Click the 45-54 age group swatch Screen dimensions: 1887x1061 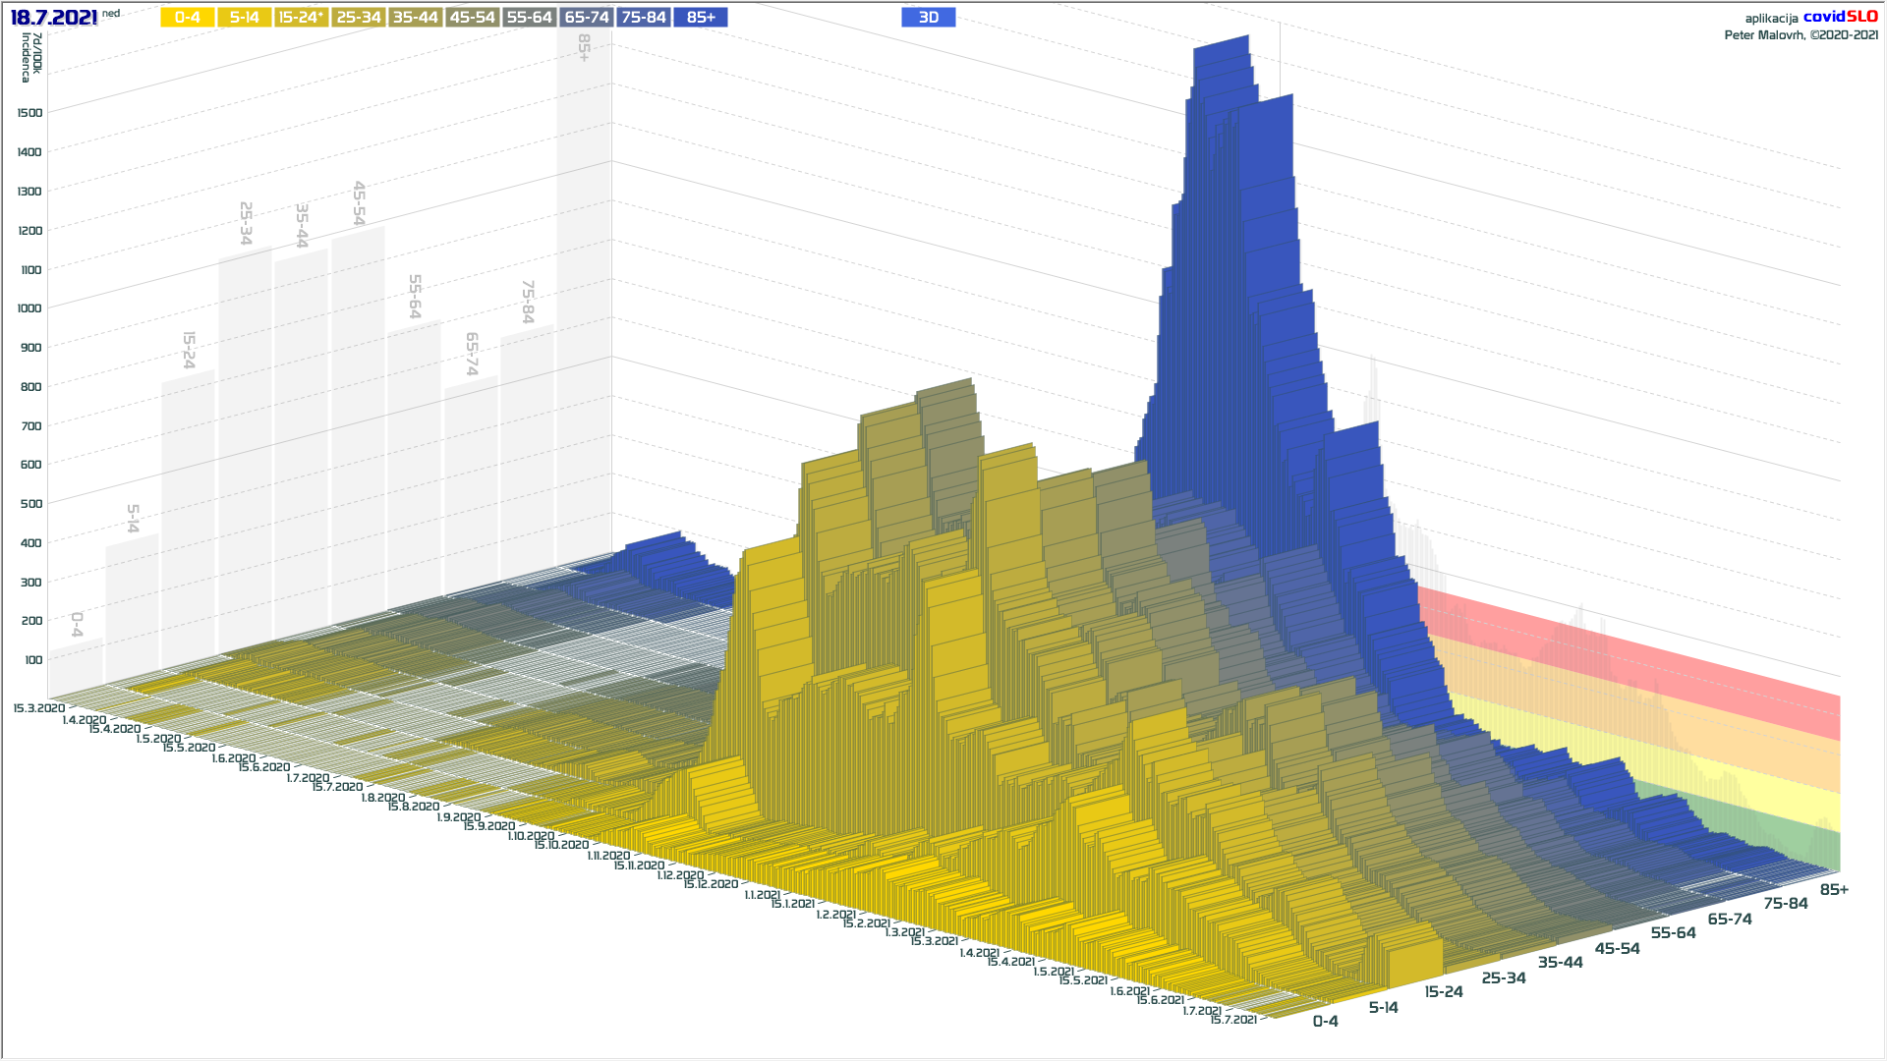[472, 18]
